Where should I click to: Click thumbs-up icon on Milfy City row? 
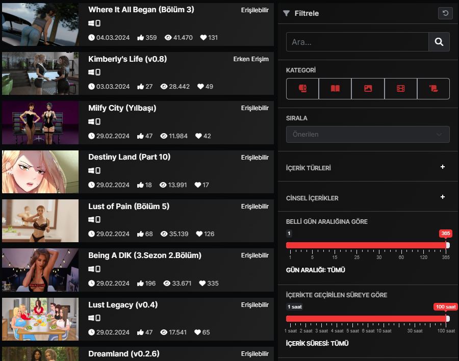(x=141, y=136)
